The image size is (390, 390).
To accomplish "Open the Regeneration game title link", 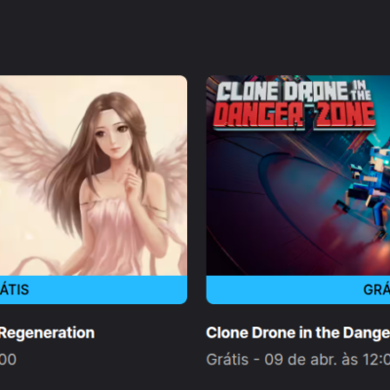I will click(47, 333).
